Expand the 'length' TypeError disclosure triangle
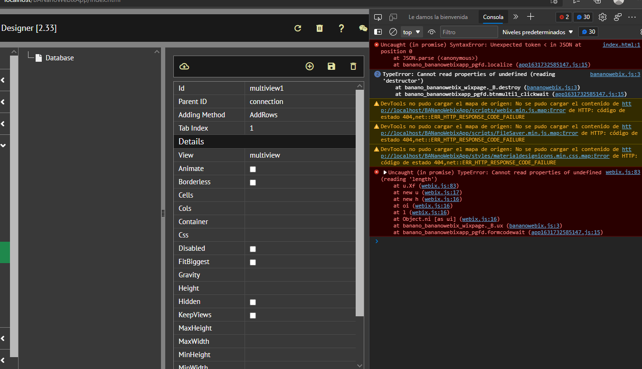This screenshot has height=369, width=642. [x=385, y=172]
